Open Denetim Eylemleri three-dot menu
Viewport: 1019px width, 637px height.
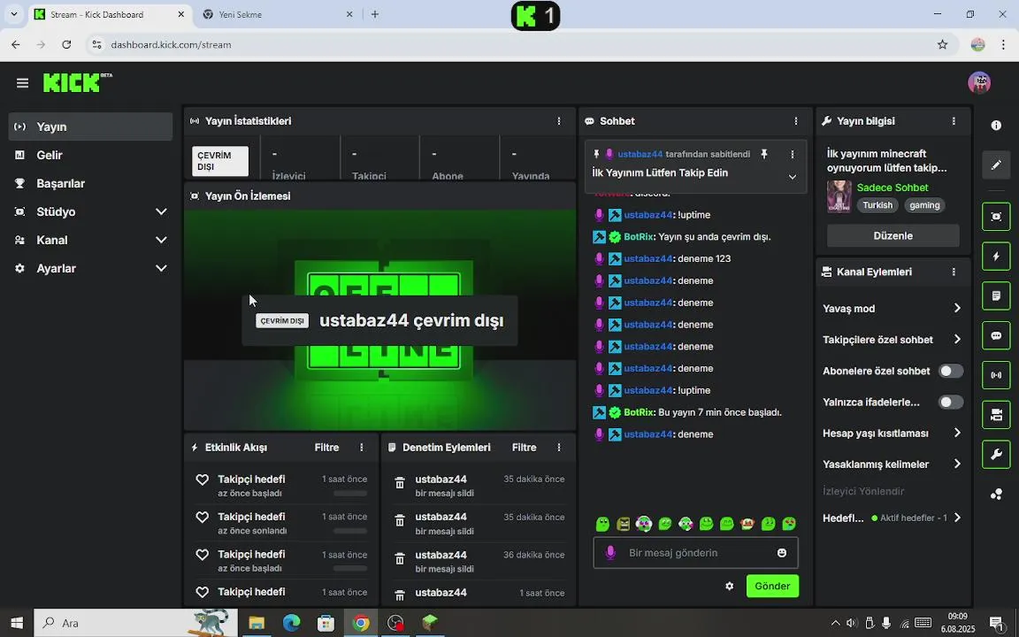tap(559, 447)
